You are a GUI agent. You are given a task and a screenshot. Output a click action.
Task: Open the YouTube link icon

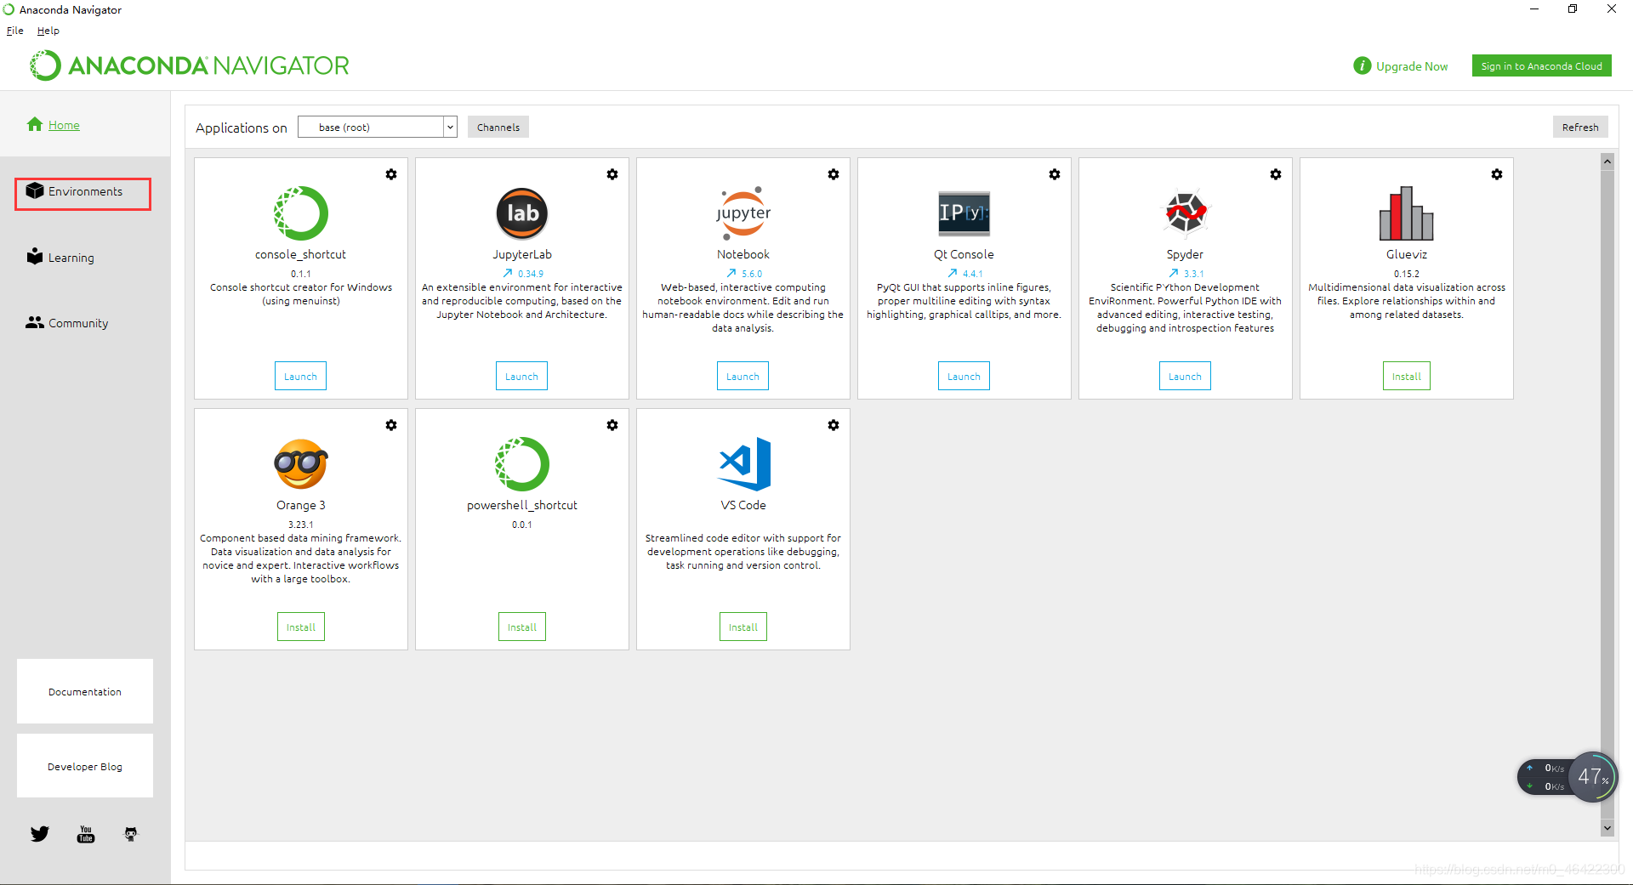[x=86, y=834]
